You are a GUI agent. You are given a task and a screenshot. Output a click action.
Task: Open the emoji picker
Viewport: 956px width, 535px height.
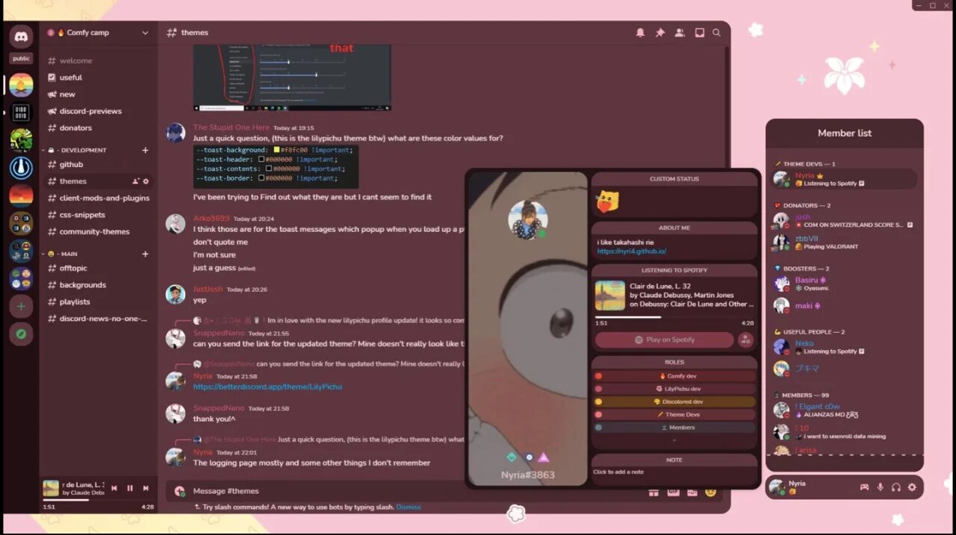pos(710,492)
